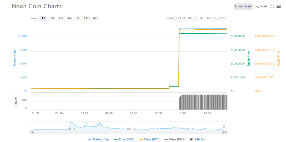This screenshot has height=142, width=286.
Task: Toggle Price (ETH) series in legend
Action: pyautogui.click(x=174, y=139)
